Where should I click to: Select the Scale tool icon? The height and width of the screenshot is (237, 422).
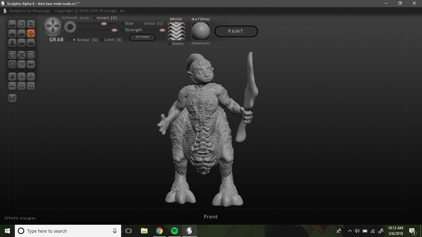click(x=31, y=24)
